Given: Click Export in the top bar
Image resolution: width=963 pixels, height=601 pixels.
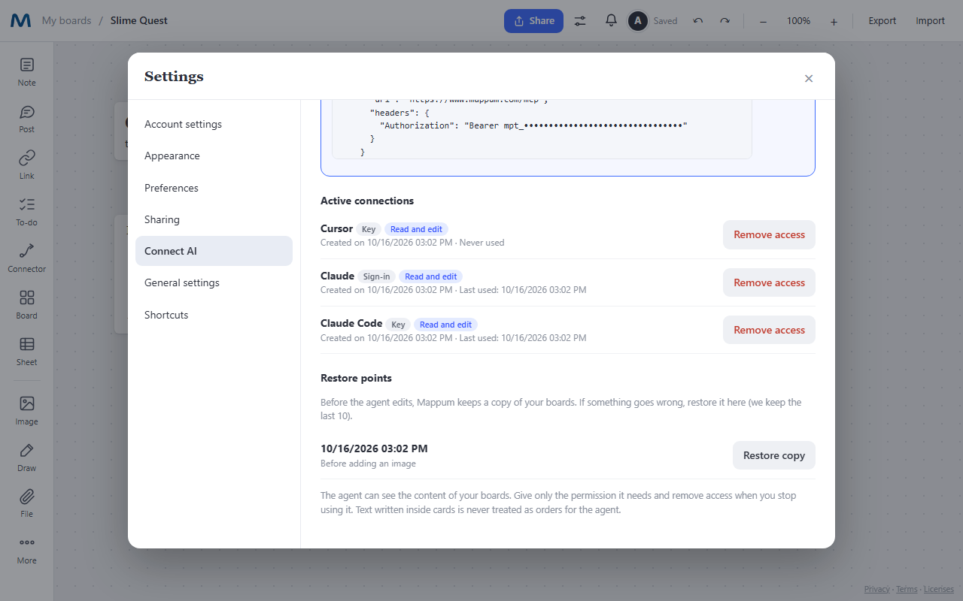Looking at the screenshot, I should pyautogui.click(x=882, y=21).
